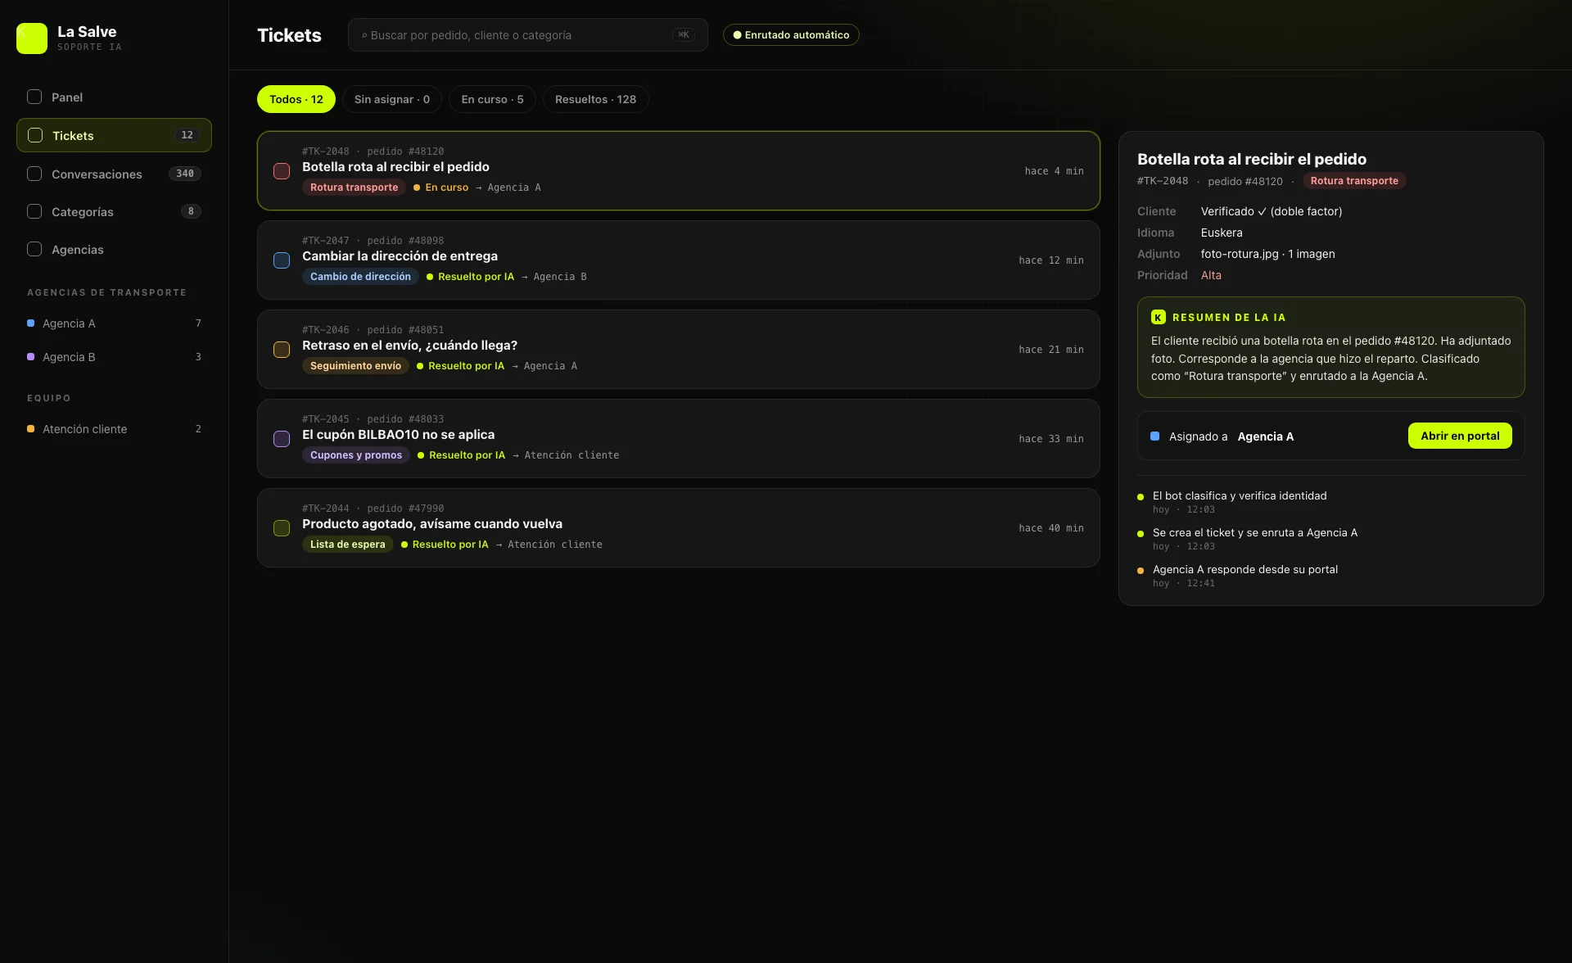Click Rotura transporte tag on TK-2048 row
Image resolution: width=1572 pixels, height=963 pixels.
(354, 188)
